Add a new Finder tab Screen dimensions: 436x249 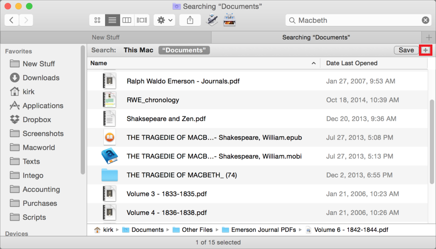429,37
